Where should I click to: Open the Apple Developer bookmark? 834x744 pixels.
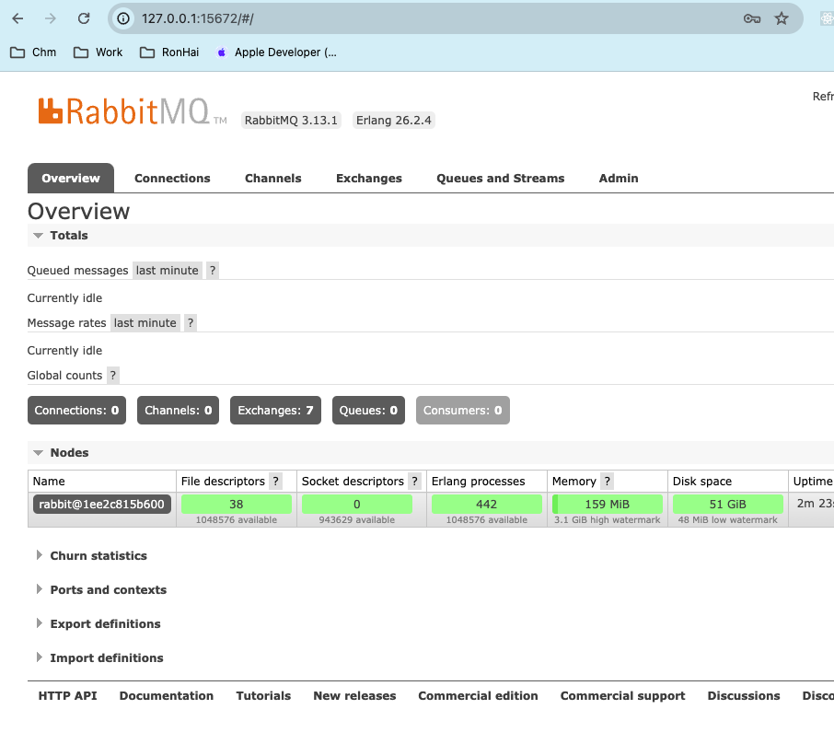(x=276, y=52)
